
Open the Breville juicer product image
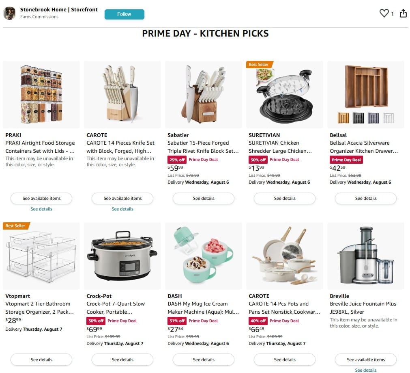click(x=365, y=256)
